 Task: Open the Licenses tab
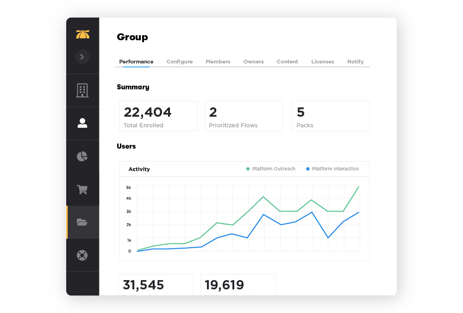[322, 62]
